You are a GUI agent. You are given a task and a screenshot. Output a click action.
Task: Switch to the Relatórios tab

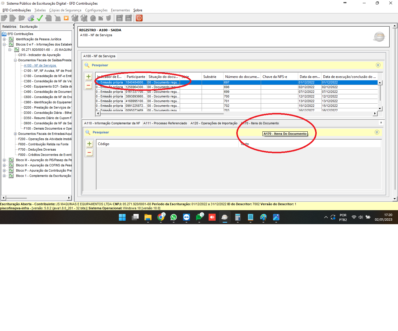coord(9,27)
